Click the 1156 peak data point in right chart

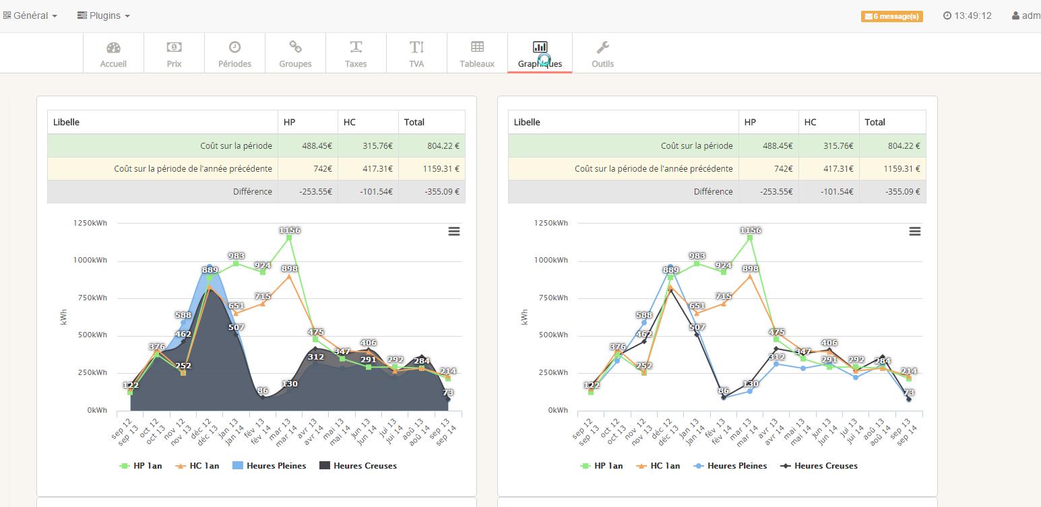click(x=750, y=237)
